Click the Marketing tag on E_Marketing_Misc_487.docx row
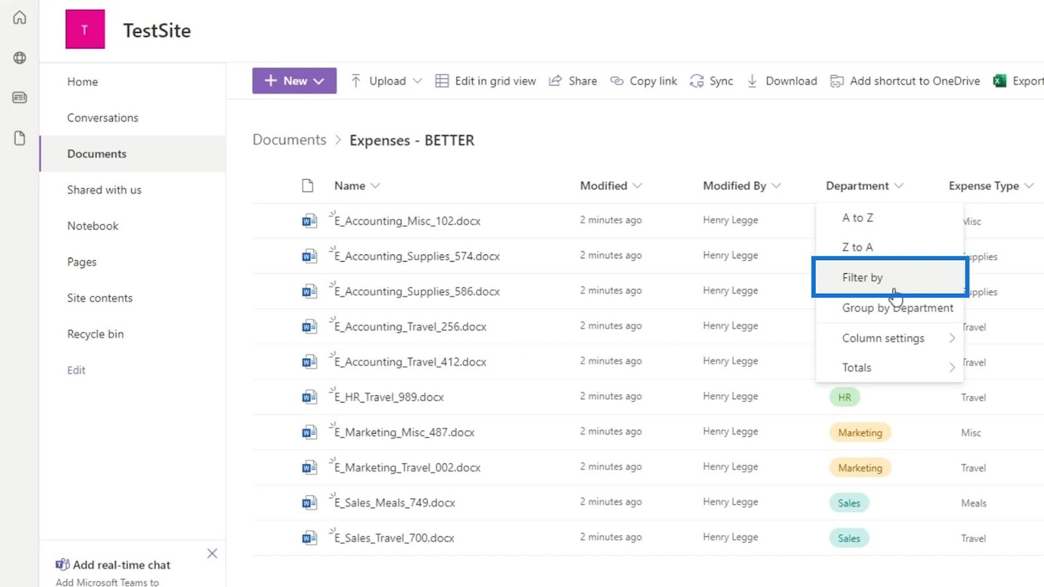Image resolution: width=1044 pixels, height=587 pixels. pos(860,432)
